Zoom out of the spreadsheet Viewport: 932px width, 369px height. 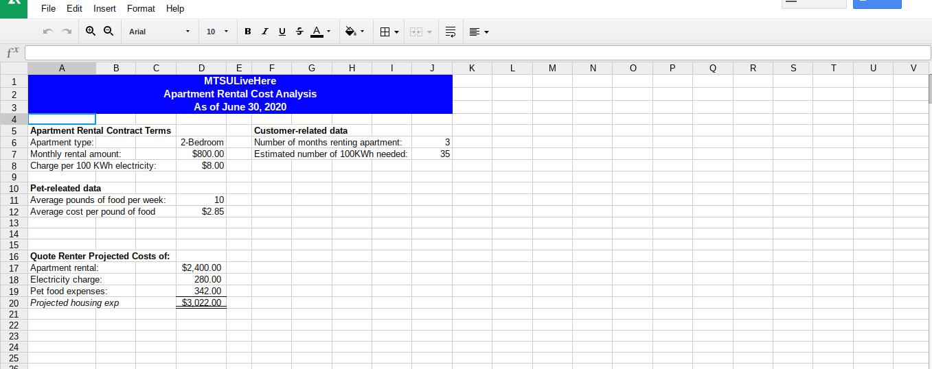click(108, 32)
